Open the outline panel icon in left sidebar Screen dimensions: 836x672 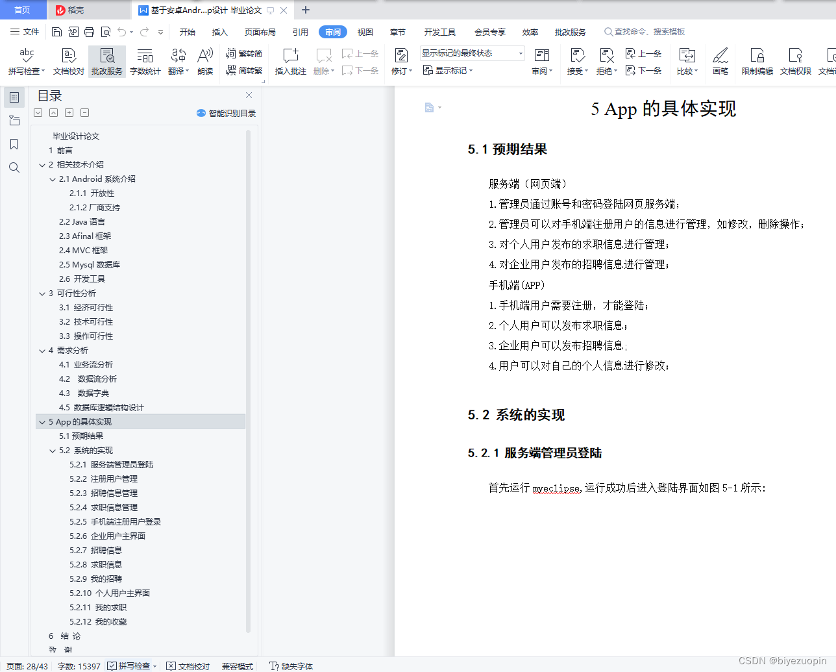click(14, 97)
